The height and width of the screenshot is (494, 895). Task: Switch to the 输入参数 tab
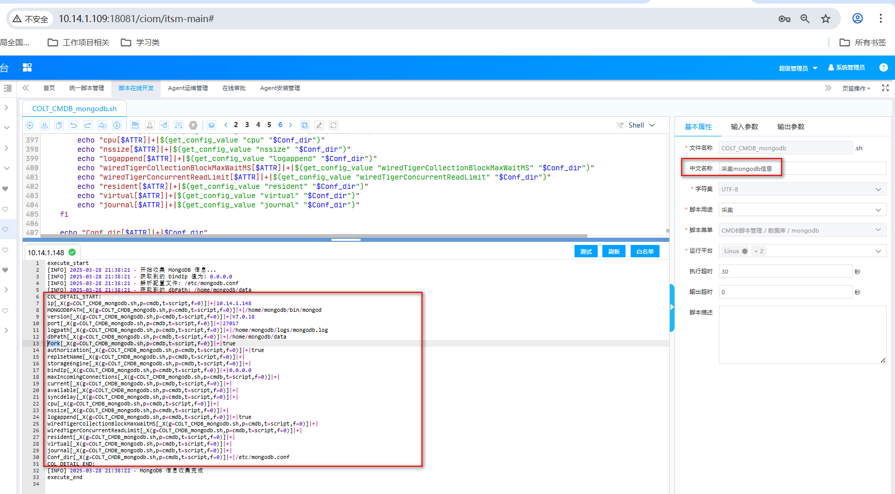point(746,126)
